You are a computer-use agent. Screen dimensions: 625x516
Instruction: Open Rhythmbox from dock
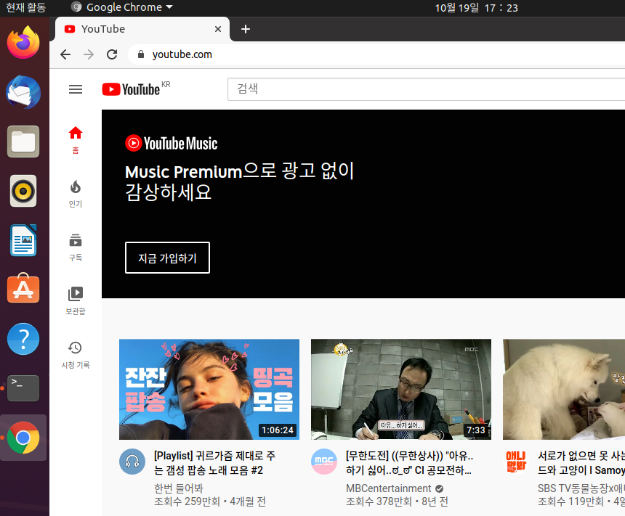point(23,191)
